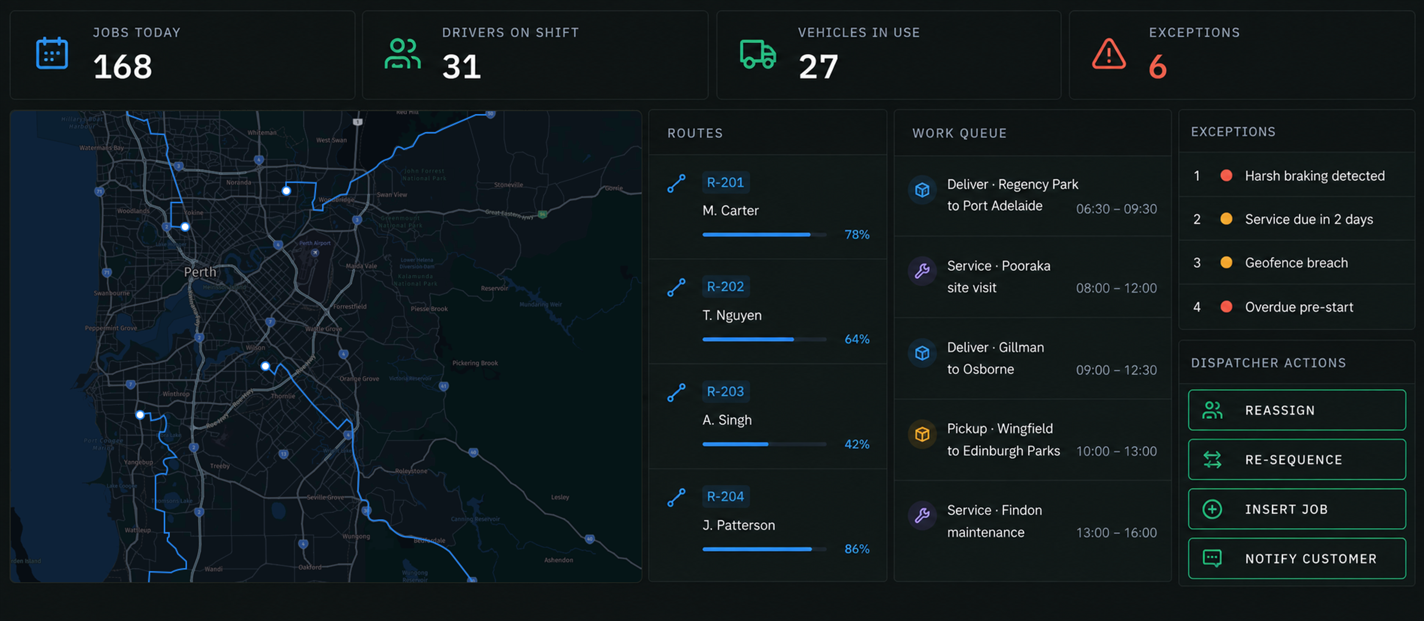The image size is (1424, 621).
Task: Click the route icon beside R-203
Action: click(676, 393)
